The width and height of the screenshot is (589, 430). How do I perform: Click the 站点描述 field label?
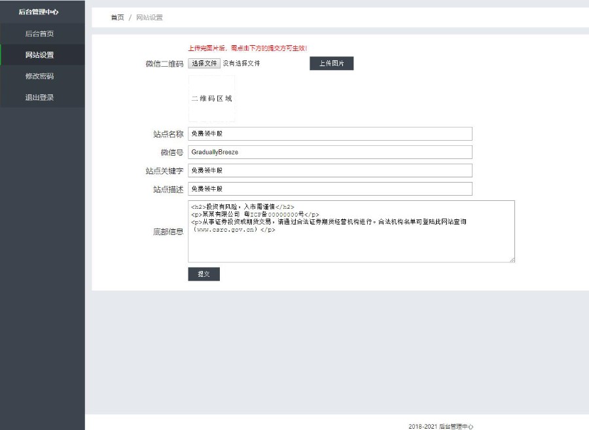(x=168, y=189)
